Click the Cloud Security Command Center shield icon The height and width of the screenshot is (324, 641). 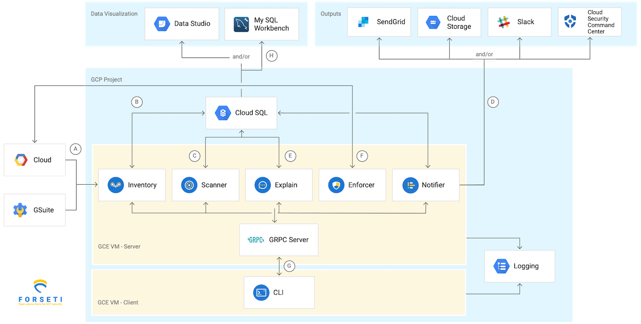point(571,22)
